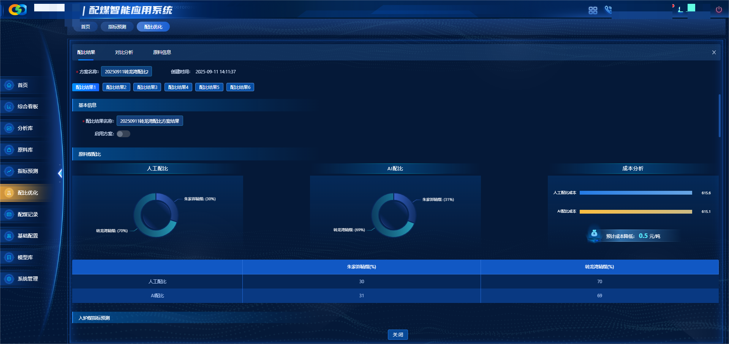Open the 原料库 sidebar icon

tap(9, 150)
